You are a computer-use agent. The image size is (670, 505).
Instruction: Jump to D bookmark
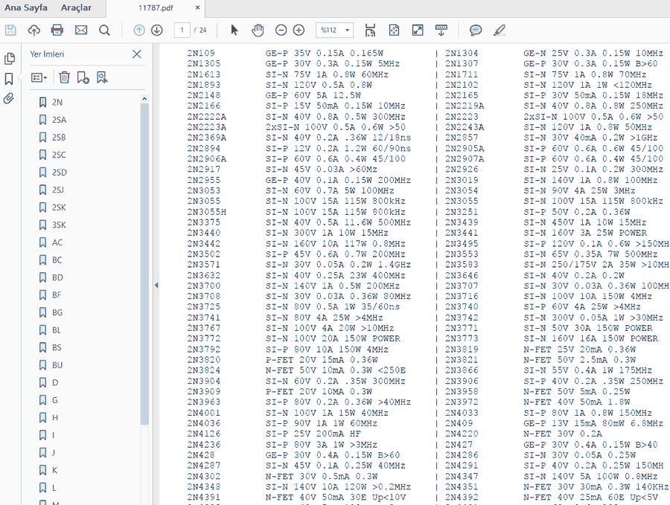(55, 382)
